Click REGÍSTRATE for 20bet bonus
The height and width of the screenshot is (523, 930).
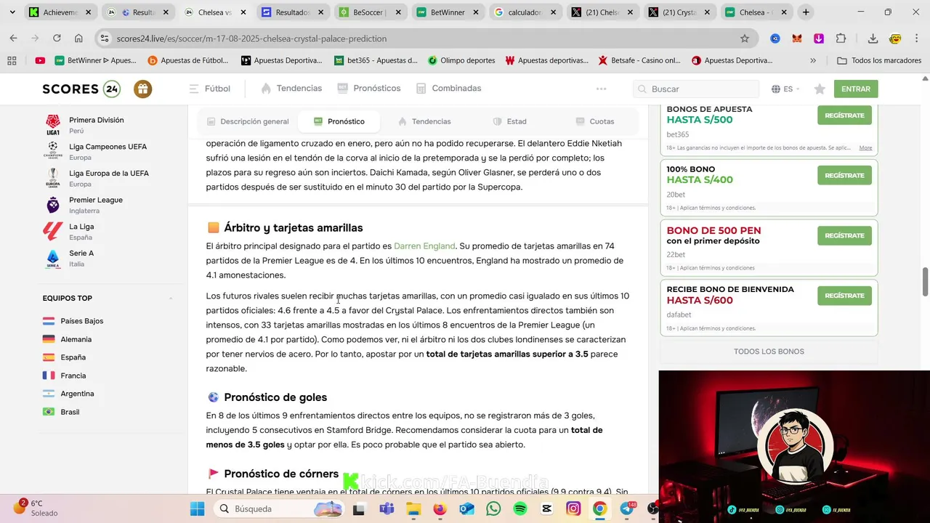844,175
